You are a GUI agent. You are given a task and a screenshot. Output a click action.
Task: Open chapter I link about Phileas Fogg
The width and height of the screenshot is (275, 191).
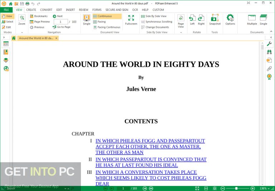coord(150,147)
